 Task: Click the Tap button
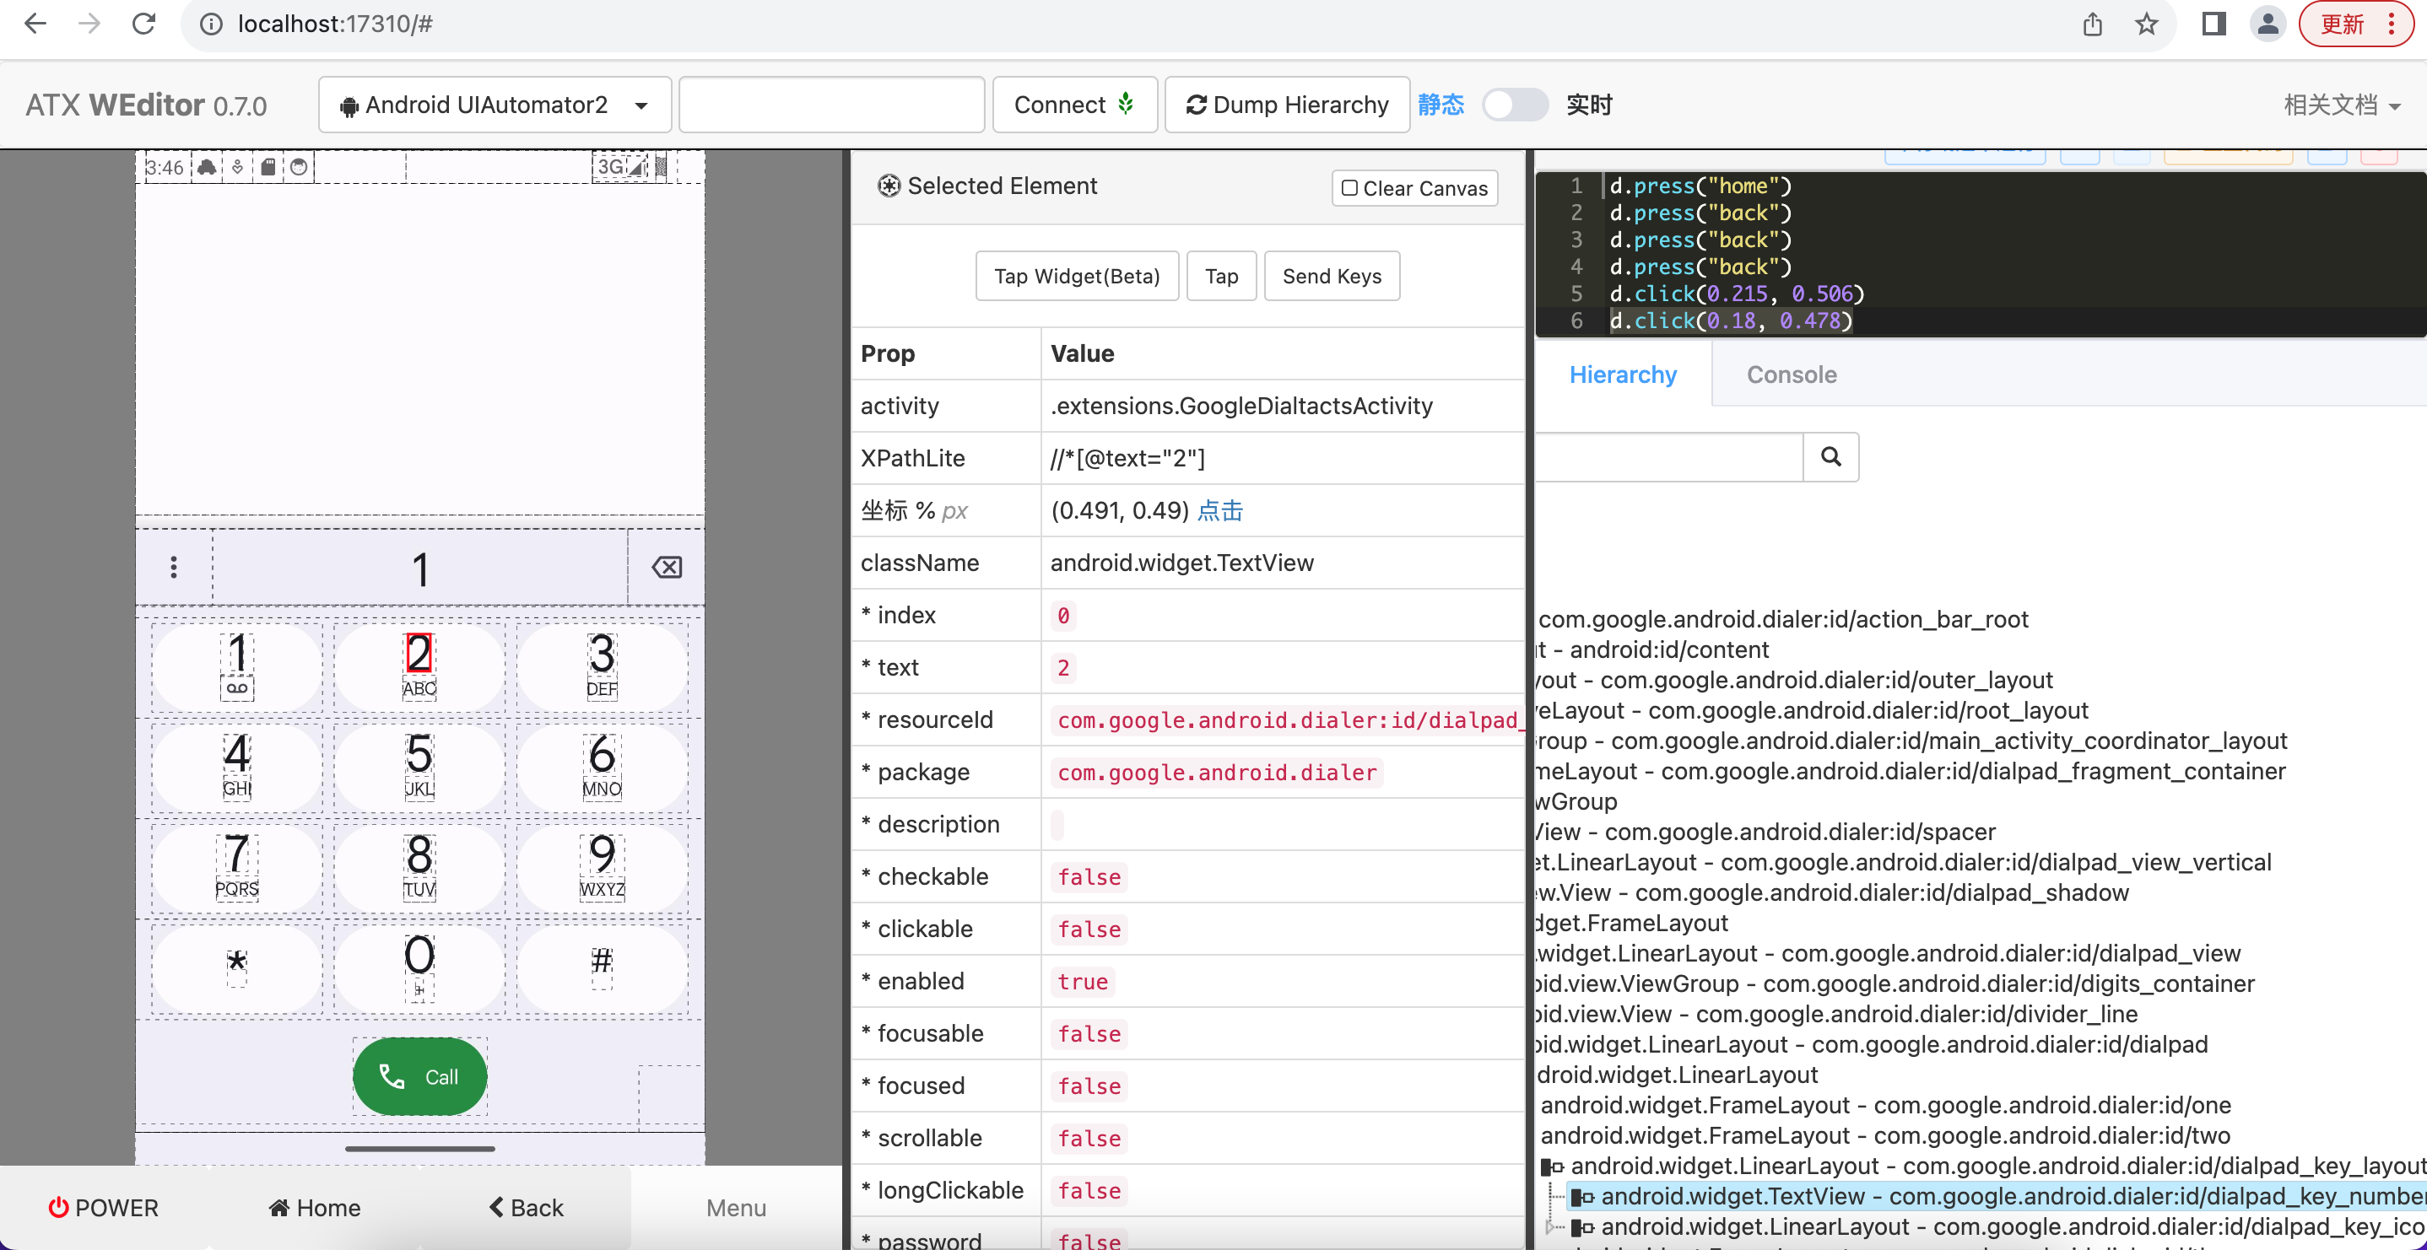(1221, 276)
